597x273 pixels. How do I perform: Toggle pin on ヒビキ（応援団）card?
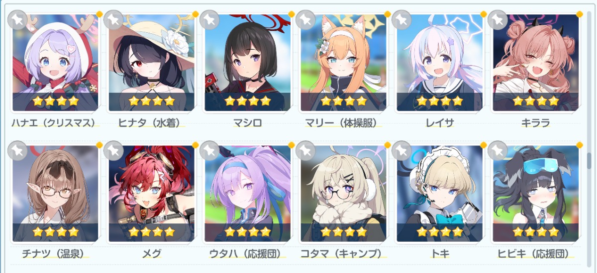click(498, 151)
